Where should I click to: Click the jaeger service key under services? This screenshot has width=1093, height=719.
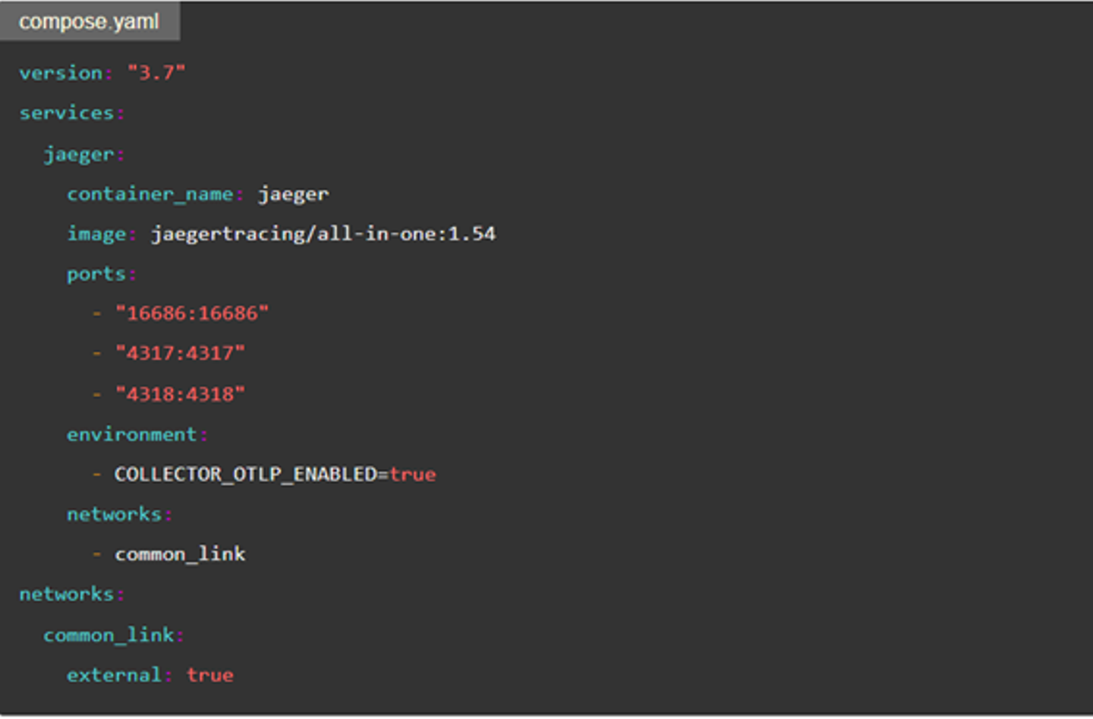tap(79, 154)
